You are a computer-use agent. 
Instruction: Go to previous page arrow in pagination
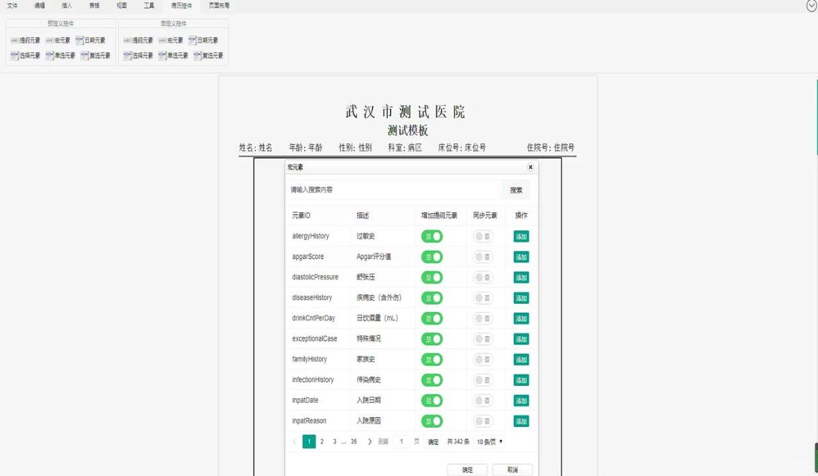click(295, 442)
